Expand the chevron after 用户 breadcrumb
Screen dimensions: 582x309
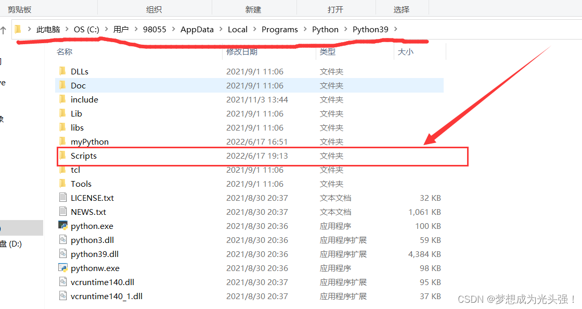[136, 29]
